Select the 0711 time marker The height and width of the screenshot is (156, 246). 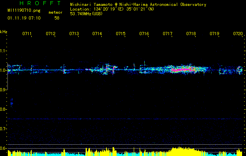pos(27,34)
